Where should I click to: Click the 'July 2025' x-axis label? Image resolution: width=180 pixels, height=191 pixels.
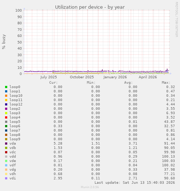(x=49, y=77)
